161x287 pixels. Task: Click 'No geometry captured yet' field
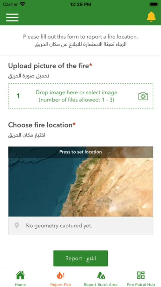[81, 225]
